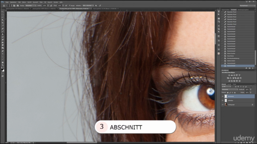Toggle Quick Mask mode icon

(x=3, y=73)
